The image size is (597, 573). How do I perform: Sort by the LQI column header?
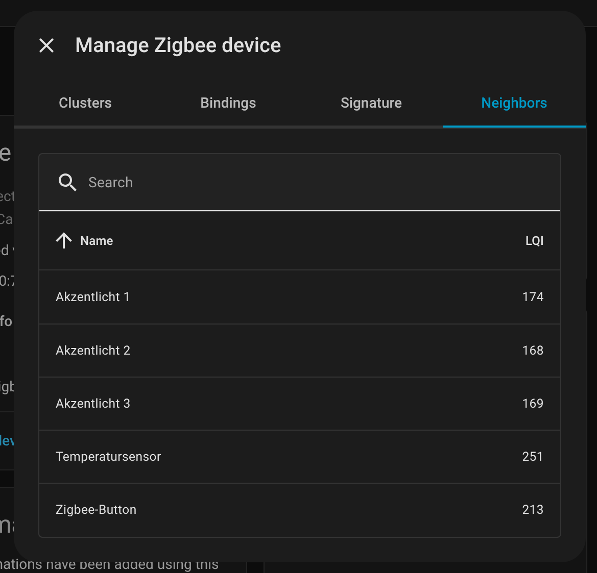pos(534,241)
